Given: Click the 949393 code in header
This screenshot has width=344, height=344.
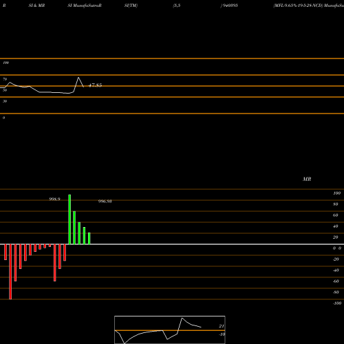Looking at the screenshot, I should [230, 6].
